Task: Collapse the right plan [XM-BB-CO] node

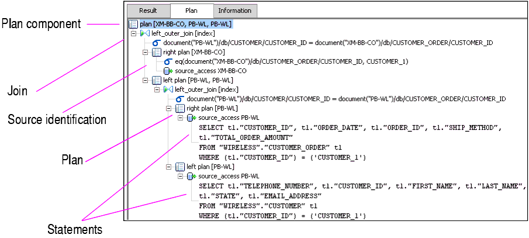Action: tap(145, 52)
